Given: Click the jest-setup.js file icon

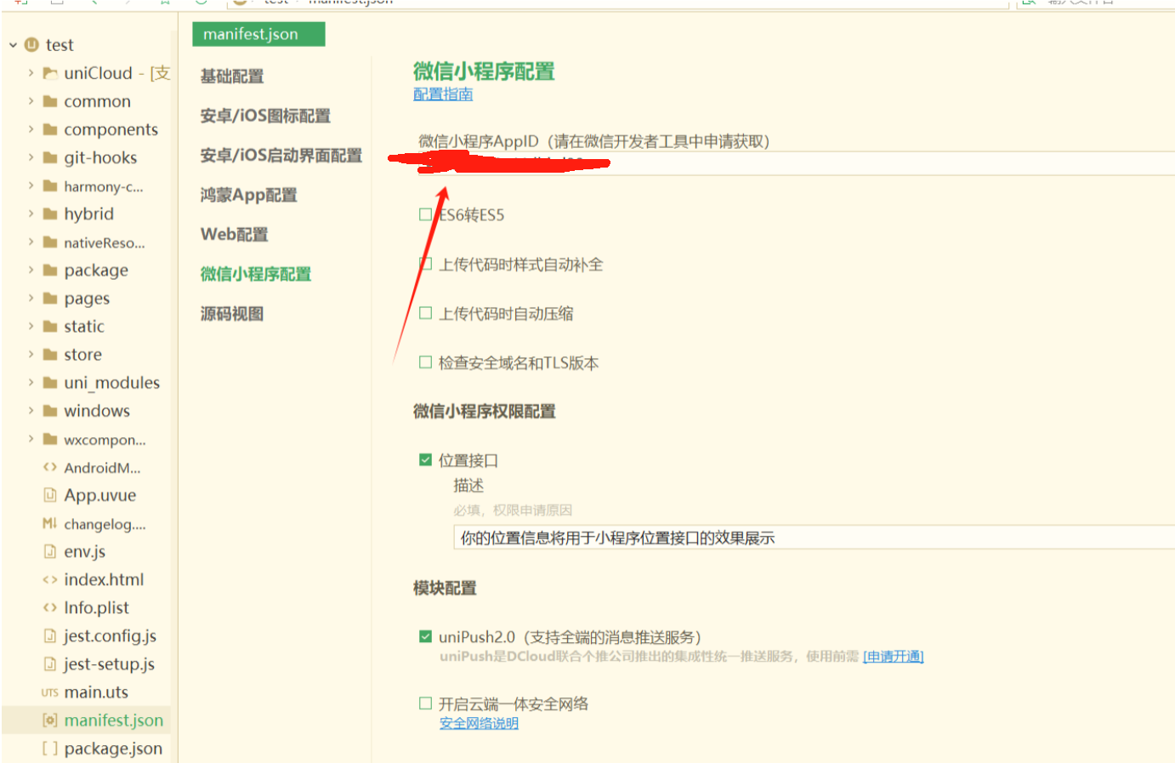Looking at the screenshot, I should click(x=50, y=663).
